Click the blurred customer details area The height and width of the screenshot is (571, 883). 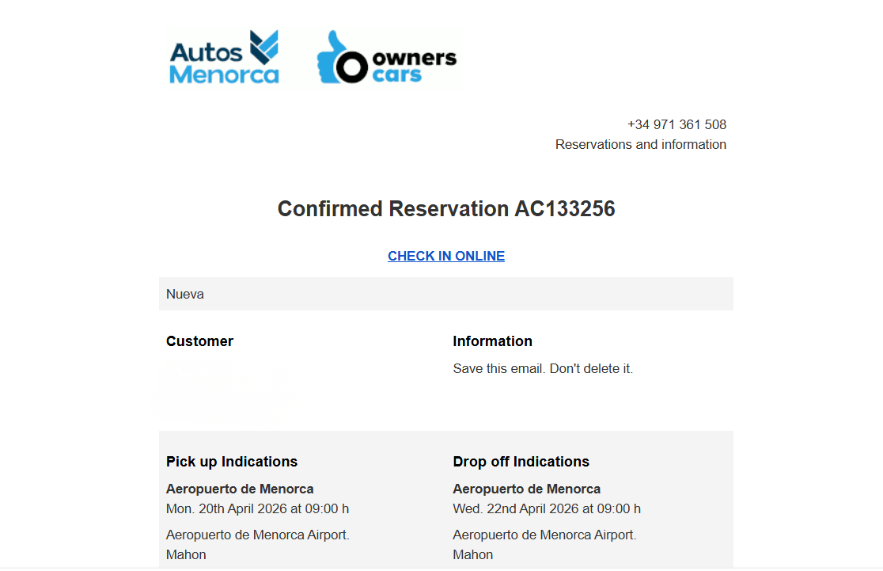click(220, 390)
